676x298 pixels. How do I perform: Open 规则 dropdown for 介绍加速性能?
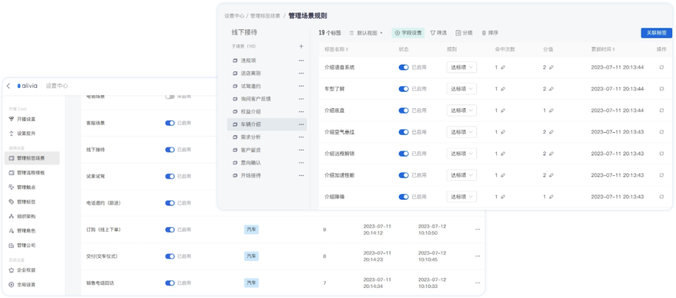462,175
